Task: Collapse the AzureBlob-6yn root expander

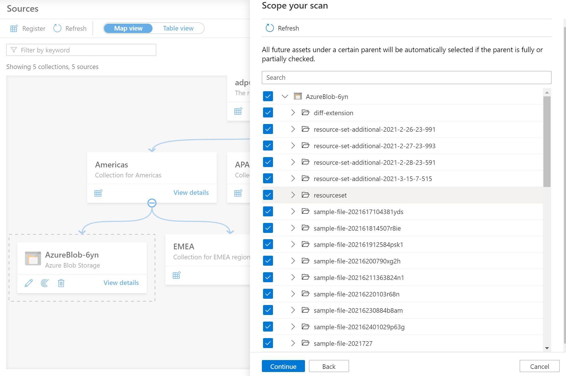Action: pos(284,97)
